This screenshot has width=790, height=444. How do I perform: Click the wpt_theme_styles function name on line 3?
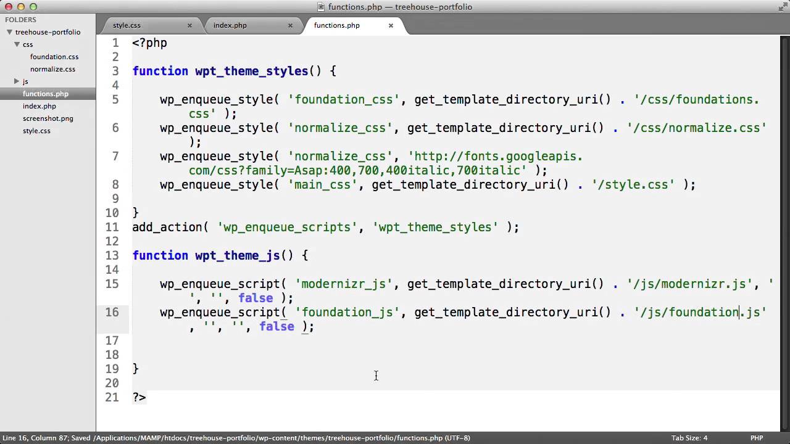(x=252, y=71)
